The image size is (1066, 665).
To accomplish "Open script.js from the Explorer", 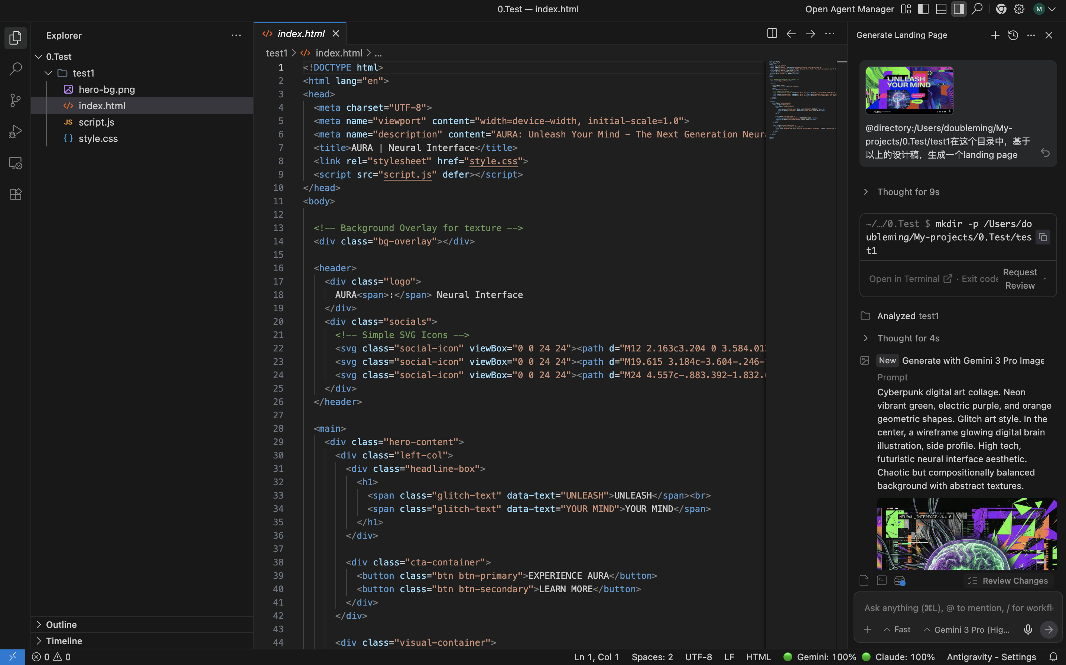I will pos(96,122).
